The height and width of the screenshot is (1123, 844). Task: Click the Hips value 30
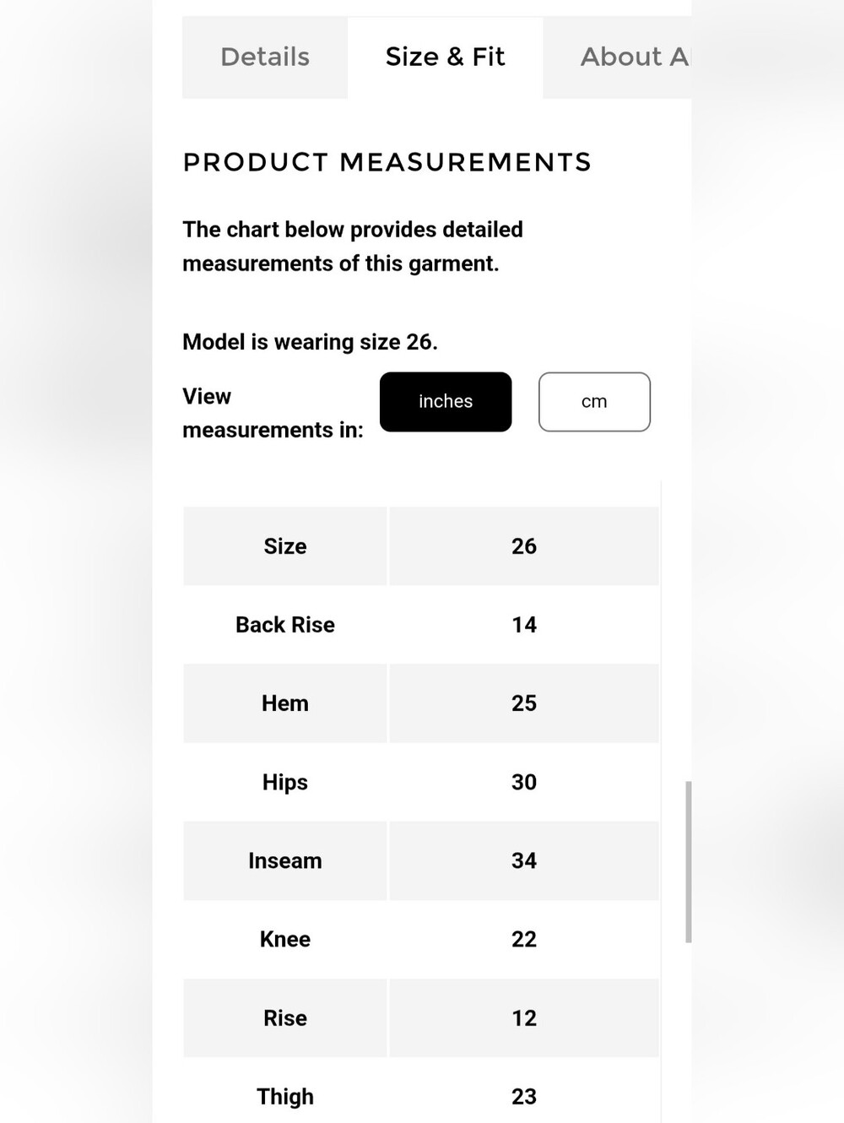click(524, 783)
